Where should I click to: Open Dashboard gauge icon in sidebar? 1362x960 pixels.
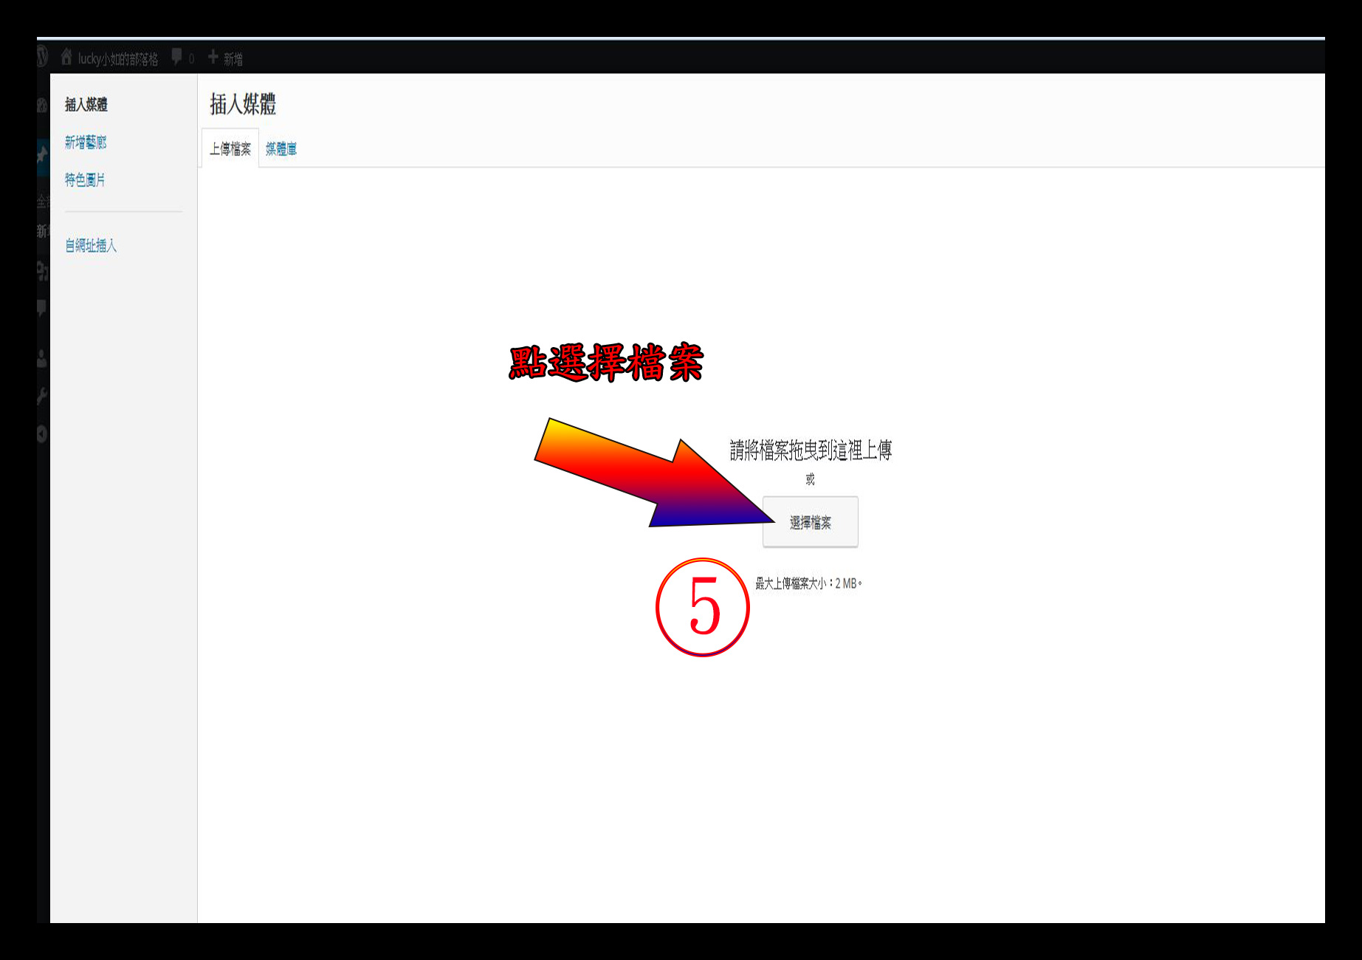[42, 106]
